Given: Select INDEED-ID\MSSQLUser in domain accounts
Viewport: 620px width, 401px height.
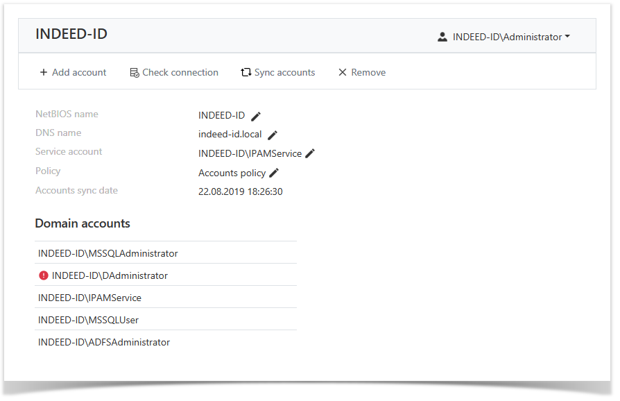Looking at the screenshot, I should (x=84, y=320).
